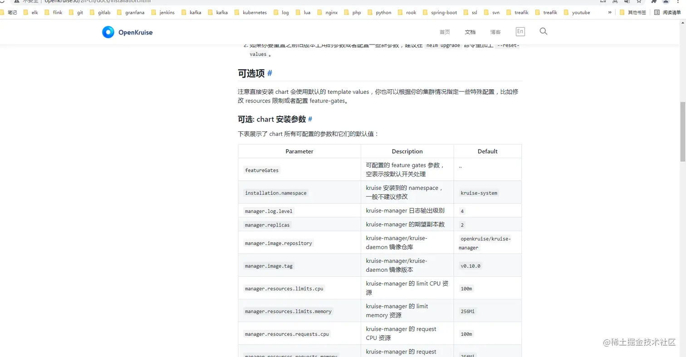Screen dimensions: 686x357
Task: Open the 笔记 bookmark folder
Action: (x=9, y=13)
